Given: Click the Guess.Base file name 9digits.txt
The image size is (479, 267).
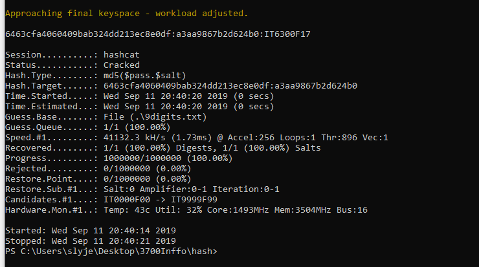Looking at the screenshot, I should (169, 116).
